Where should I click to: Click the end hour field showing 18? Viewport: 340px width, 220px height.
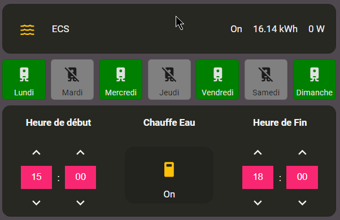click(x=258, y=177)
